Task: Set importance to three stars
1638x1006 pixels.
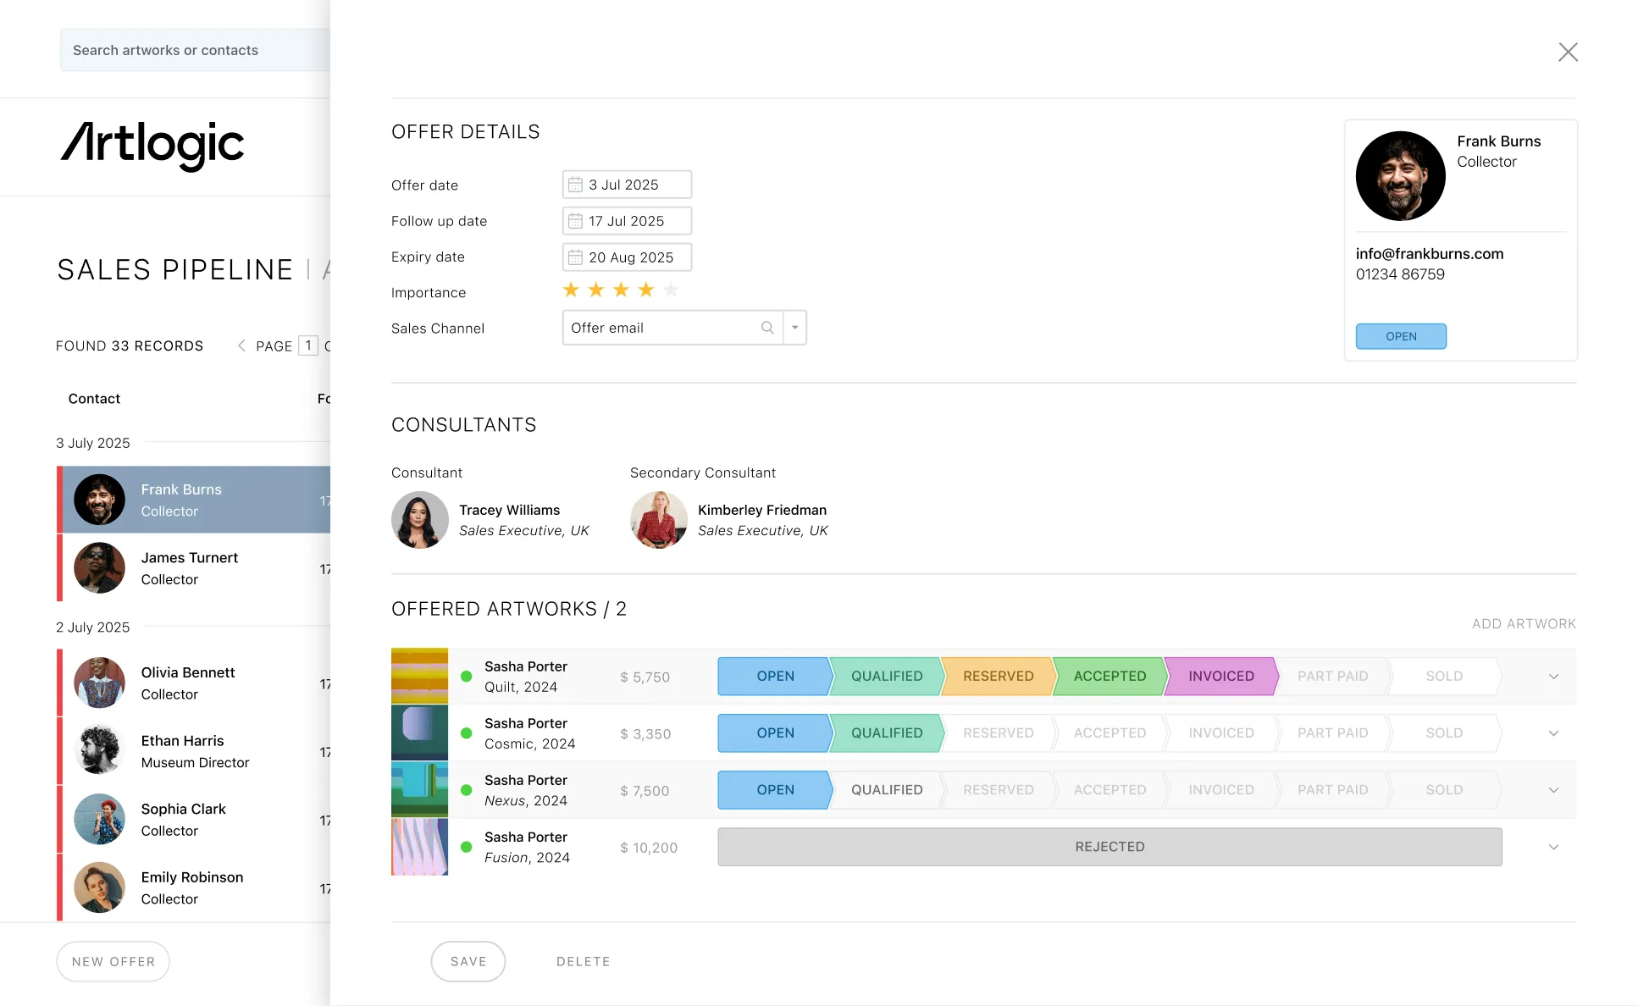Action: point(621,290)
